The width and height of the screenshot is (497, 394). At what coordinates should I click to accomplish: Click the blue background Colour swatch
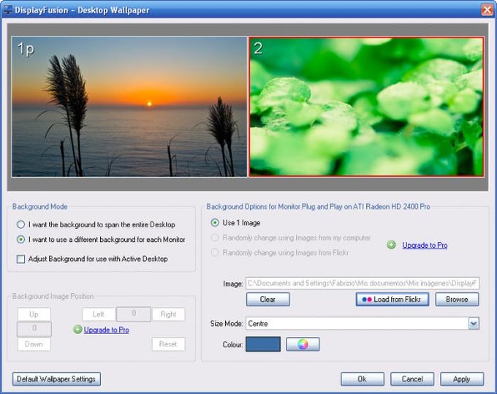coord(263,344)
